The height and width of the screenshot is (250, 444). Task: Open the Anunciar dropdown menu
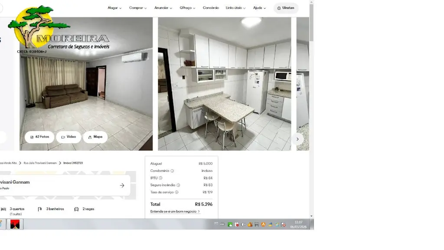pyautogui.click(x=163, y=8)
